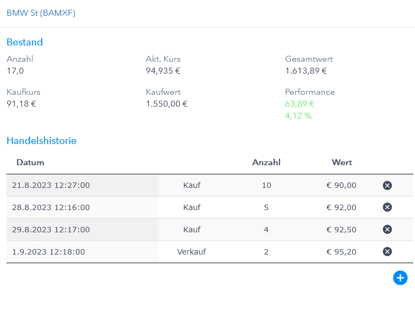
Task: Click the Verkauf type cell
Action: [x=192, y=252]
